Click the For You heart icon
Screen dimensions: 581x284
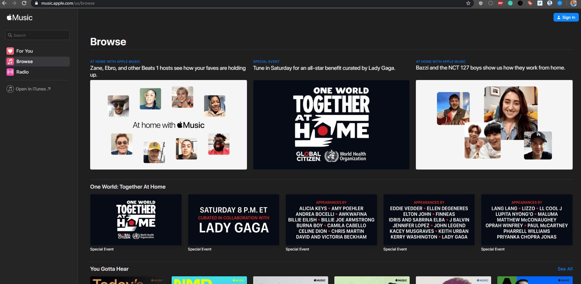coord(10,51)
